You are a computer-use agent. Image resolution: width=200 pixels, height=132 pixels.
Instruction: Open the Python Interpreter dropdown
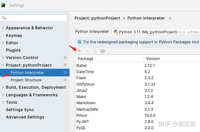tap(156, 32)
